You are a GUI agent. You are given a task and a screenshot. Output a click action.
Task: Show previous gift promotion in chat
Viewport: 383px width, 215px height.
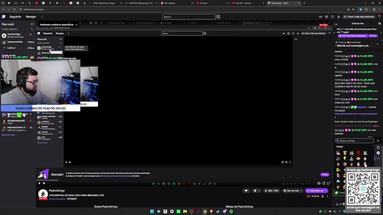click(335, 33)
